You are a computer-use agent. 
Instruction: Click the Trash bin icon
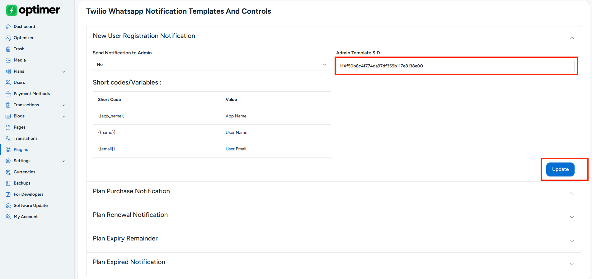[8, 49]
